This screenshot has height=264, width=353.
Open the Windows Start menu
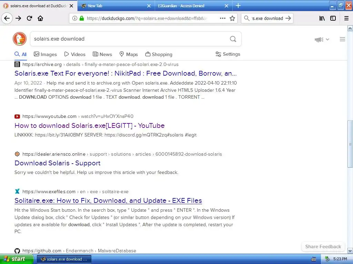[16, 259]
